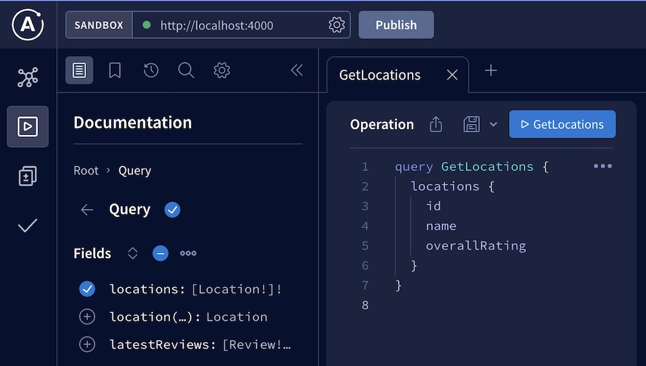Add the location(…) field to query
The height and width of the screenshot is (366, 646).
(87, 317)
